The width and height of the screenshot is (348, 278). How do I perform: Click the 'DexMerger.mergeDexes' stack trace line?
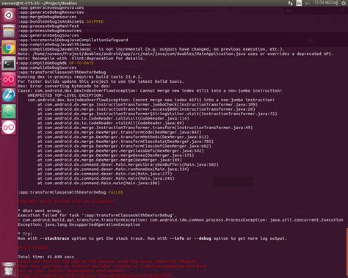116,156
